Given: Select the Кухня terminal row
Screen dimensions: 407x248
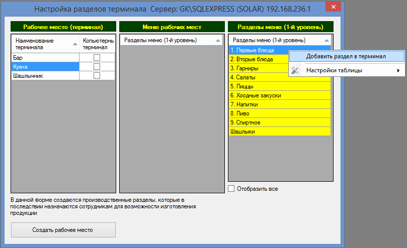Looking at the screenshot, I should click(x=45, y=67).
